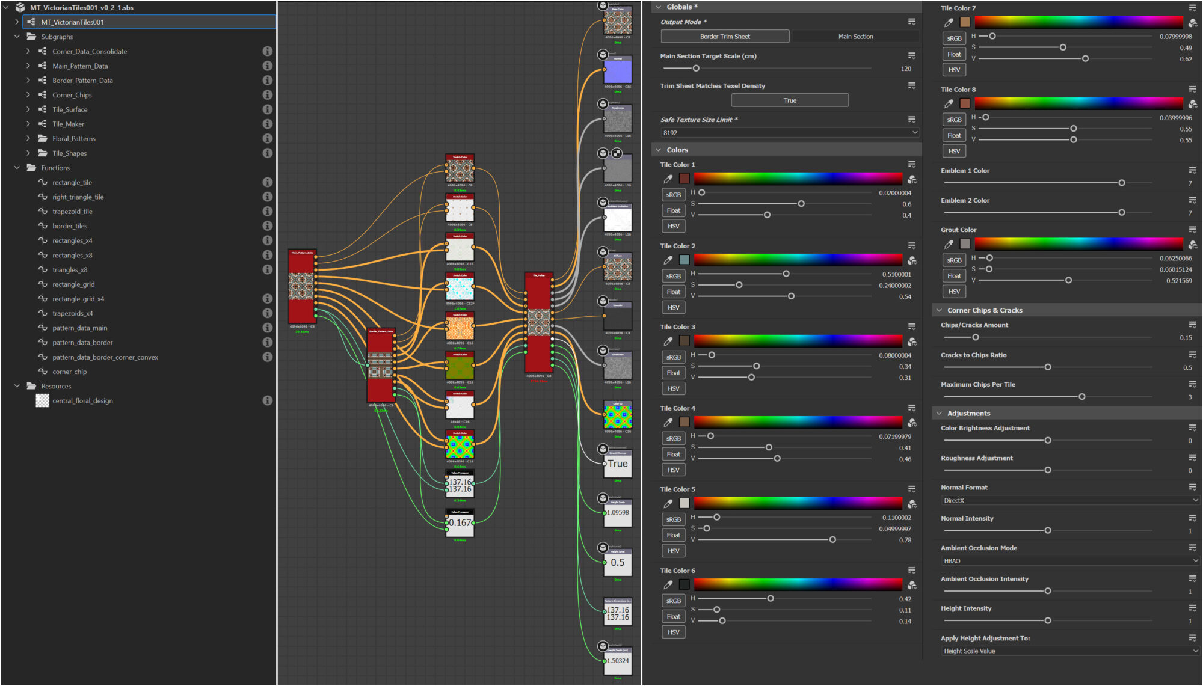Open the options icon next to Output Mode
Screen dimensions: 1203x686
912,20
